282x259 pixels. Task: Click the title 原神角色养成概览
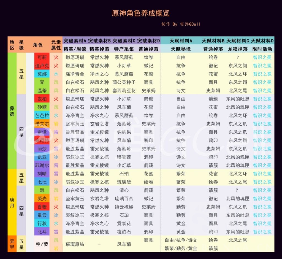[141, 13]
